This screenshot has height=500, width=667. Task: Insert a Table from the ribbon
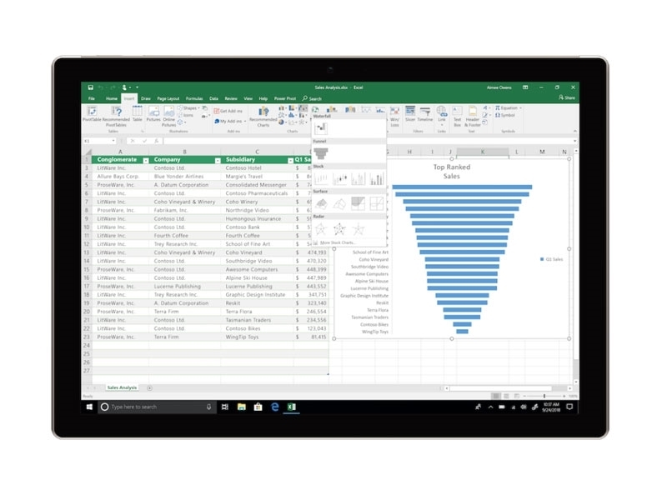coord(137,114)
